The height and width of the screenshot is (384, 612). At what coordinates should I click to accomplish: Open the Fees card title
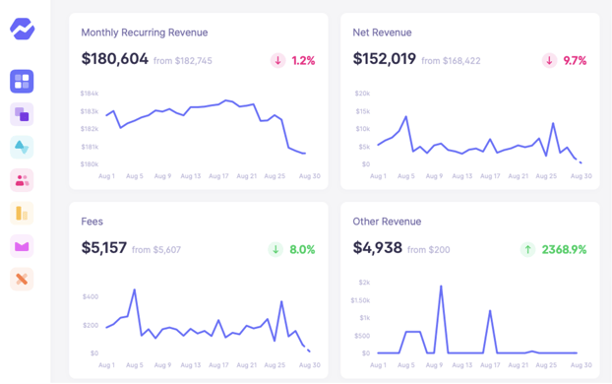tap(92, 222)
